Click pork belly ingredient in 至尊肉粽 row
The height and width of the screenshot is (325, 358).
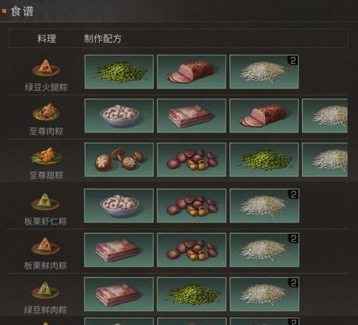pos(192,116)
